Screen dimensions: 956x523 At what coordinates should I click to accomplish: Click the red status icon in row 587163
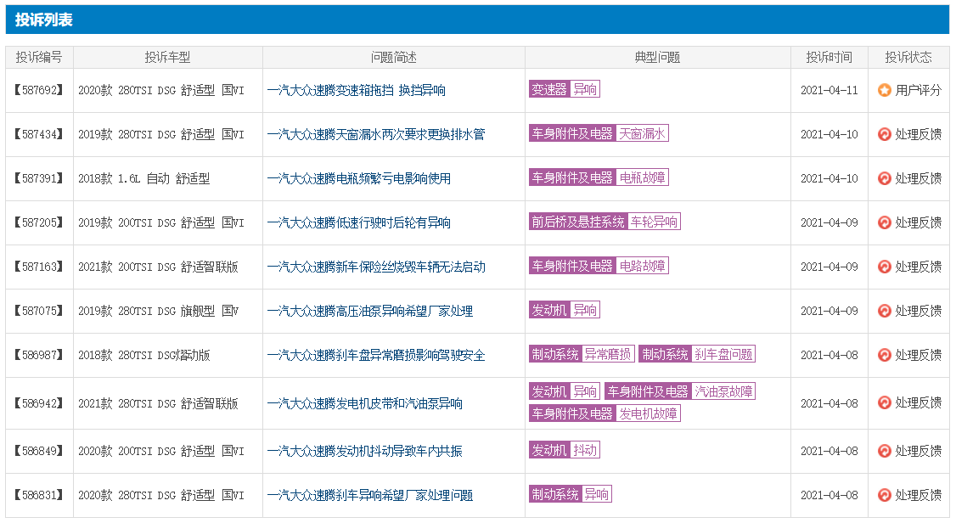[884, 267]
